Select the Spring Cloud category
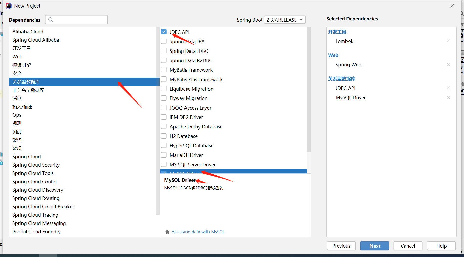The image size is (464, 257). coord(27,157)
